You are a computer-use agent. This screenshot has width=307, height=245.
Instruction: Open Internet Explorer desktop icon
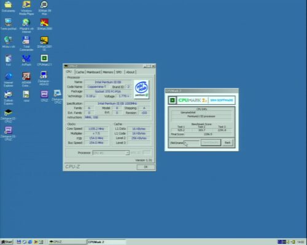click(9, 80)
